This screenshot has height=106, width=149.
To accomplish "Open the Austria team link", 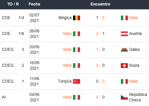I will tap(135, 34).
